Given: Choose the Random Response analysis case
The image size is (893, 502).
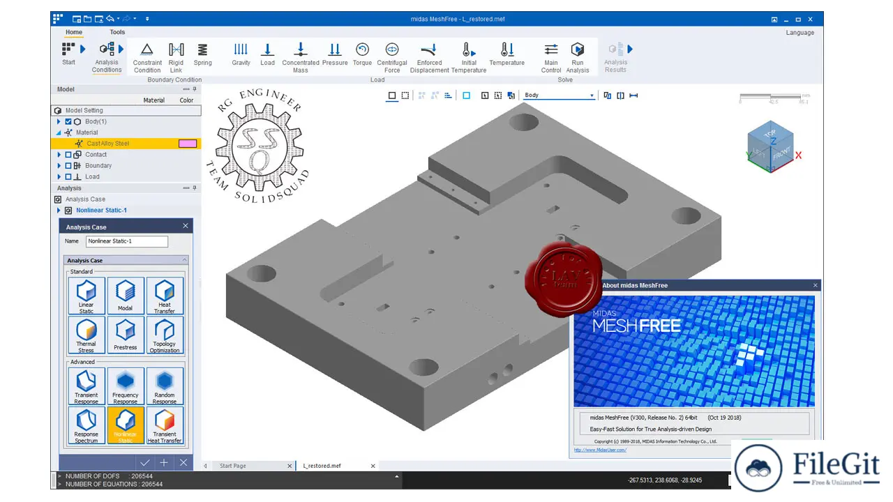Looking at the screenshot, I should click(165, 386).
